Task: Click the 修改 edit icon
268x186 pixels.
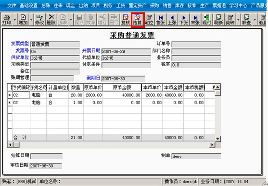Action: [39, 20]
